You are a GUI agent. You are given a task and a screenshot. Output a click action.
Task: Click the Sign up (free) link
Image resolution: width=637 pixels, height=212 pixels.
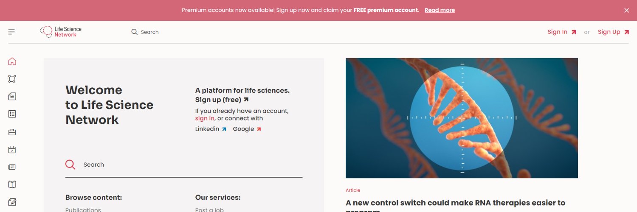(x=222, y=100)
